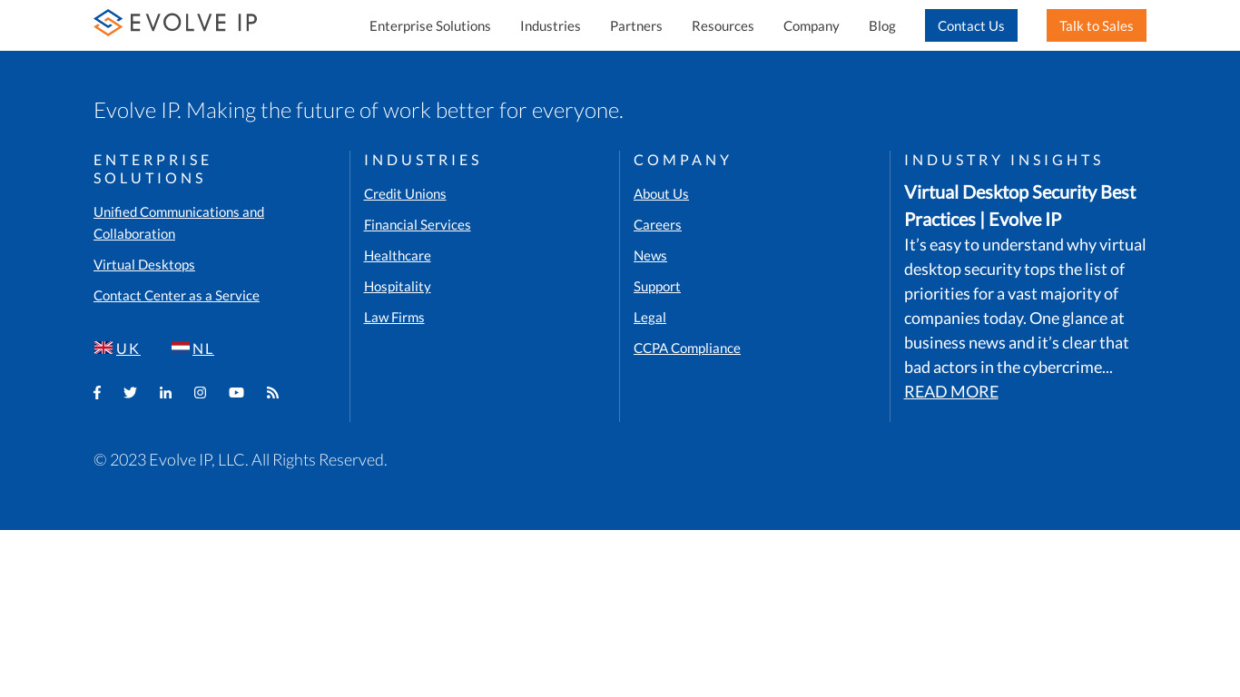Expand the Enterprise Solutions menu
This screenshot has width=1240, height=697.
click(x=429, y=25)
